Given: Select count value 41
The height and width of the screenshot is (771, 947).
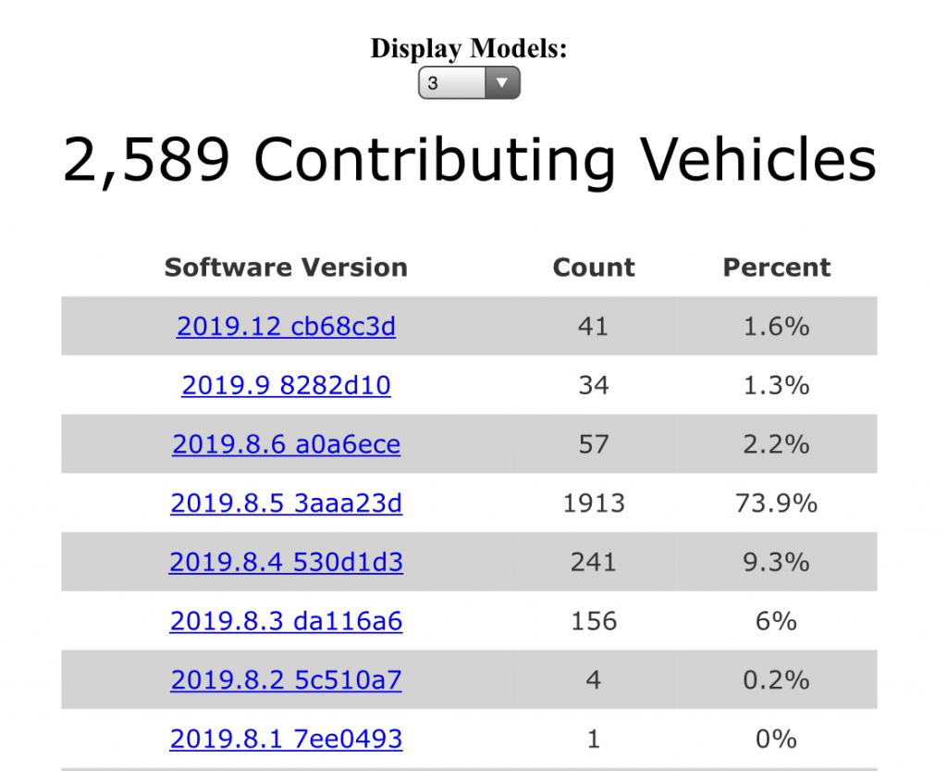Looking at the screenshot, I should pyautogui.click(x=594, y=327).
